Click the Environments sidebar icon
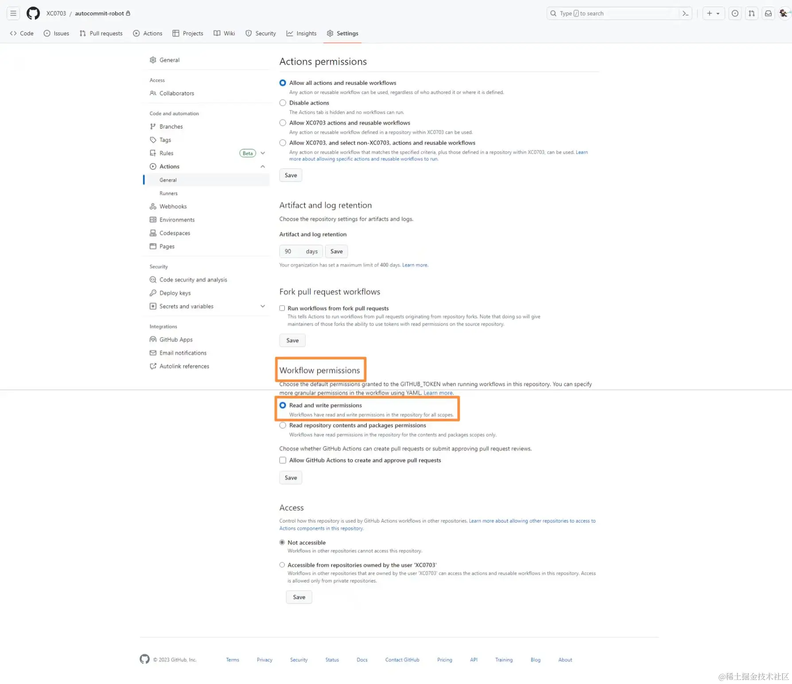Image resolution: width=792 pixels, height=684 pixels. coord(153,220)
